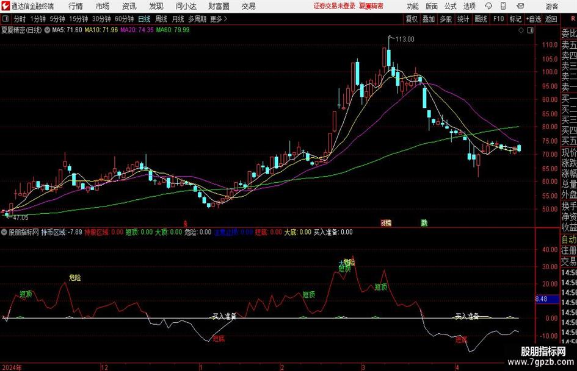Open the 行情 menu
Screen dimensions: 577x371
(76, 6)
